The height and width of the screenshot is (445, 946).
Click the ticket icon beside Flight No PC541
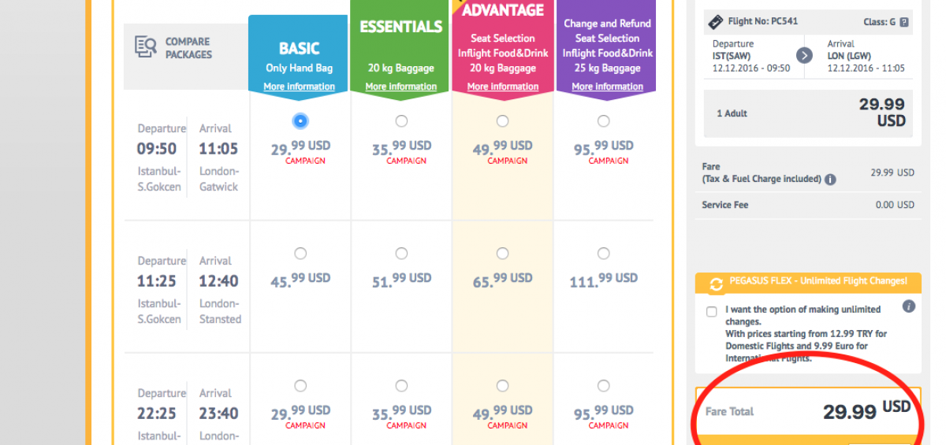click(x=716, y=22)
